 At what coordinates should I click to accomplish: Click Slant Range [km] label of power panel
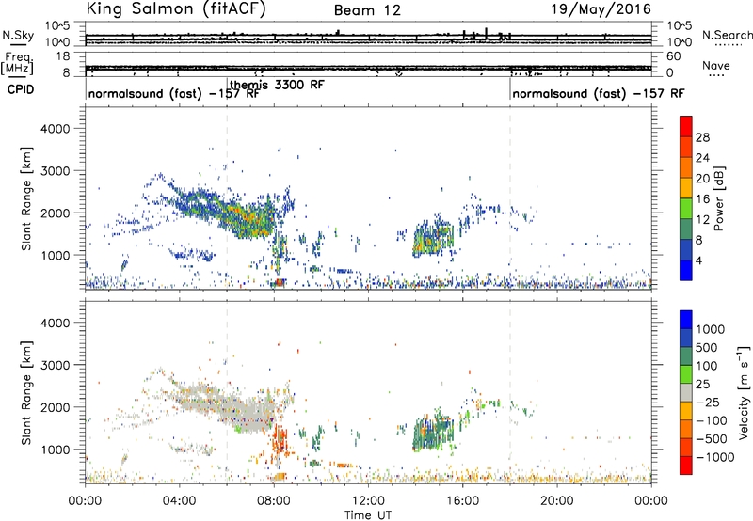coord(26,198)
